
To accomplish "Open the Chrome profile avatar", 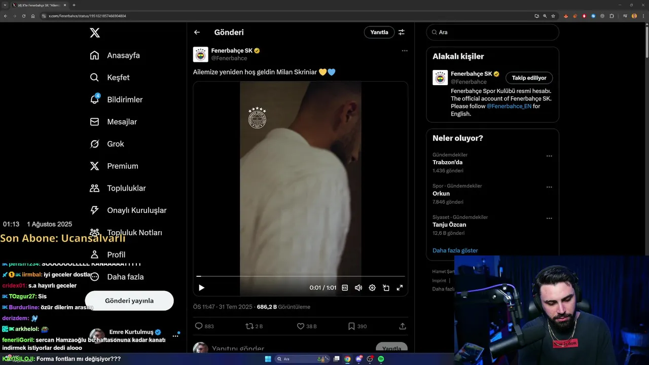I will [x=634, y=16].
